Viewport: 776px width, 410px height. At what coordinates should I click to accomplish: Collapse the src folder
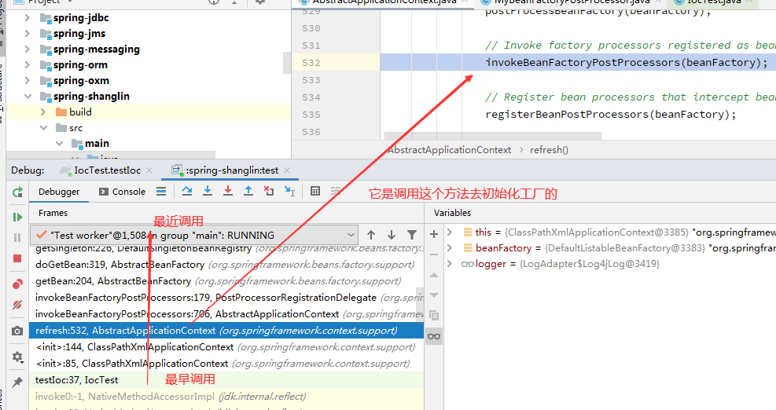tap(43, 128)
